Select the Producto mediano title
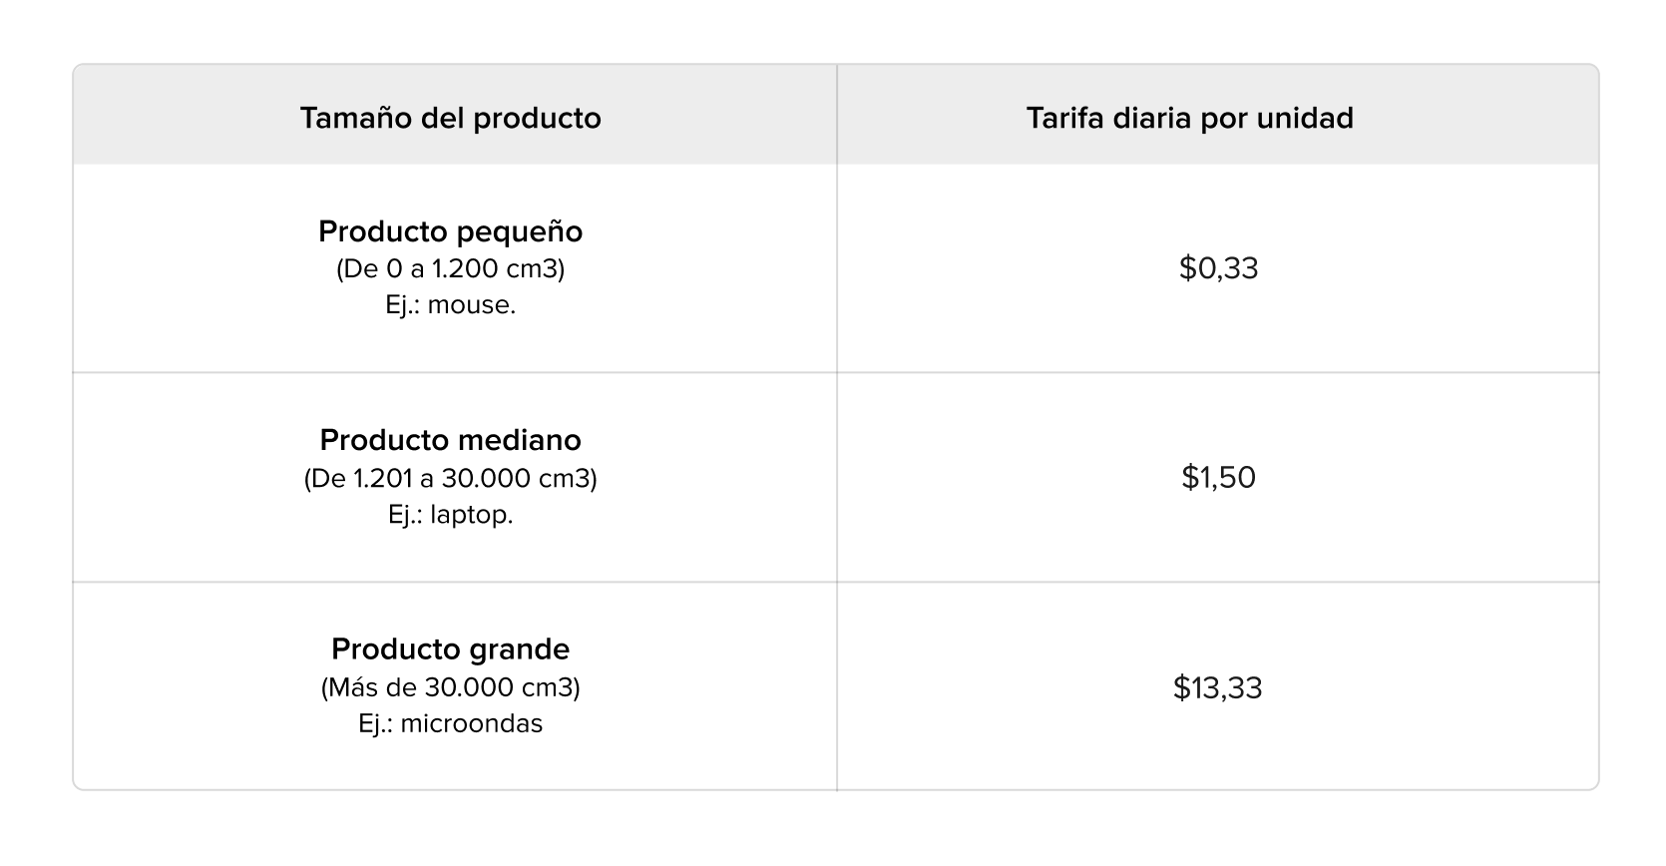The height and width of the screenshot is (866, 1666). point(451,440)
